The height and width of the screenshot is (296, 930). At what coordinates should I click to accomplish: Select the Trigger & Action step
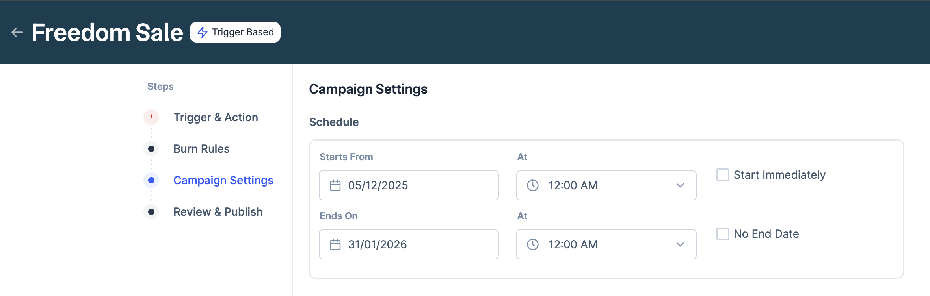(216, 117)
